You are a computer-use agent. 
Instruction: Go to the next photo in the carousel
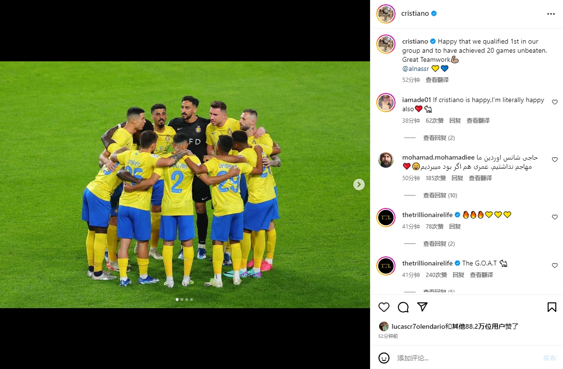click(x=359, y=184)
